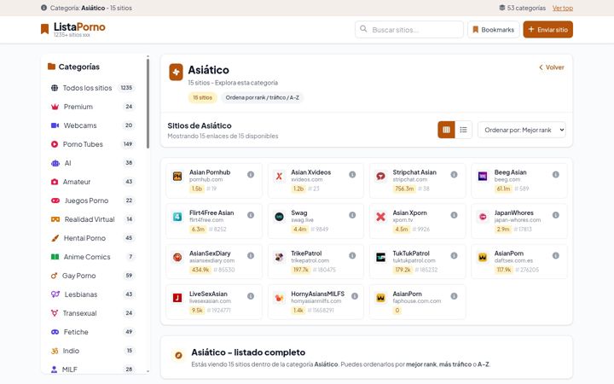Screen dimensions: 614x384
Task: Click the japan-whores.com domain text
Action: point(518,220)
